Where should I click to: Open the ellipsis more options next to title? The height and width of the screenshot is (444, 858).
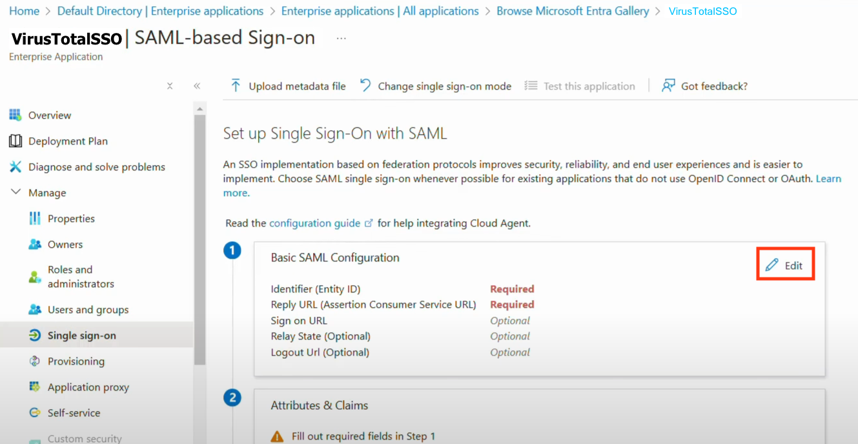click(x=342, y=39)
